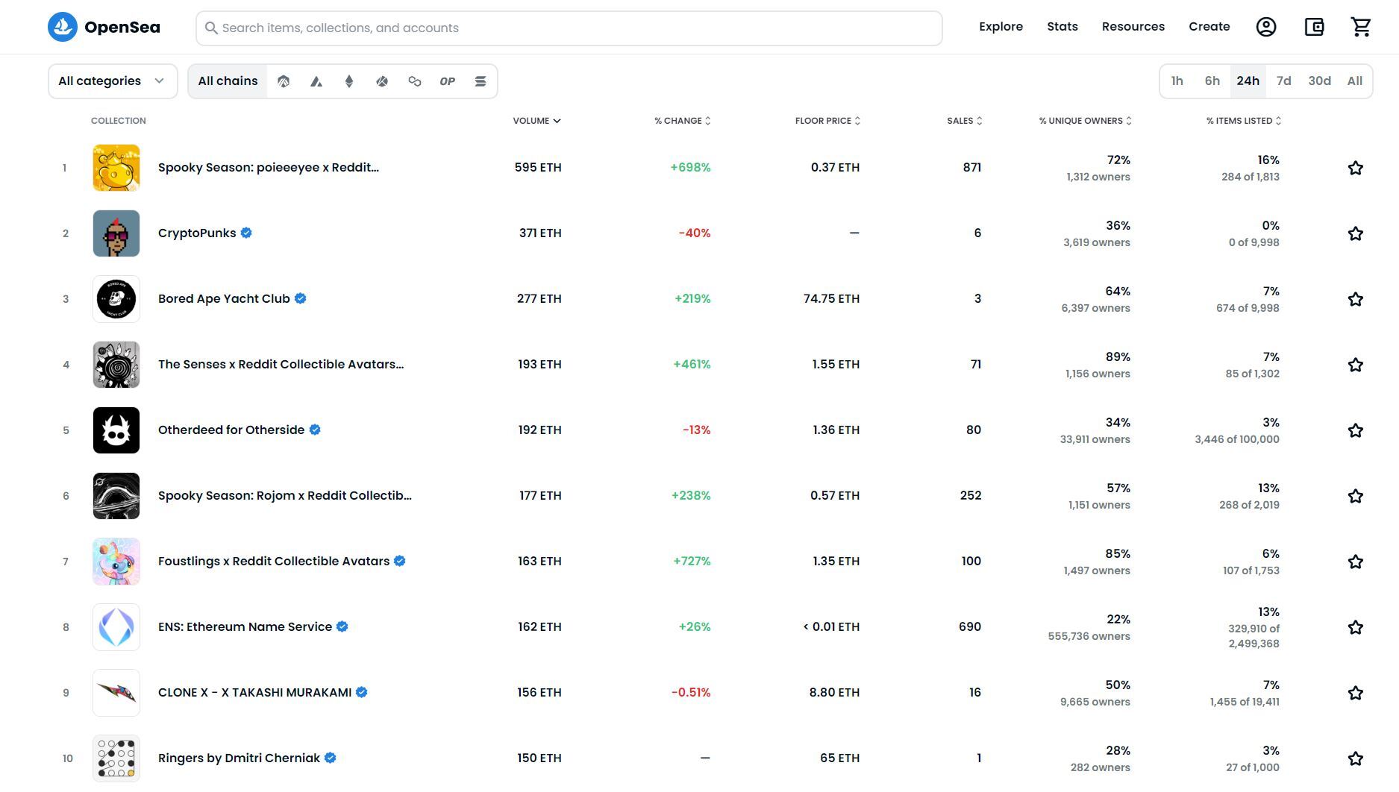Star ENS collection to watchlist

[1356, 627]
